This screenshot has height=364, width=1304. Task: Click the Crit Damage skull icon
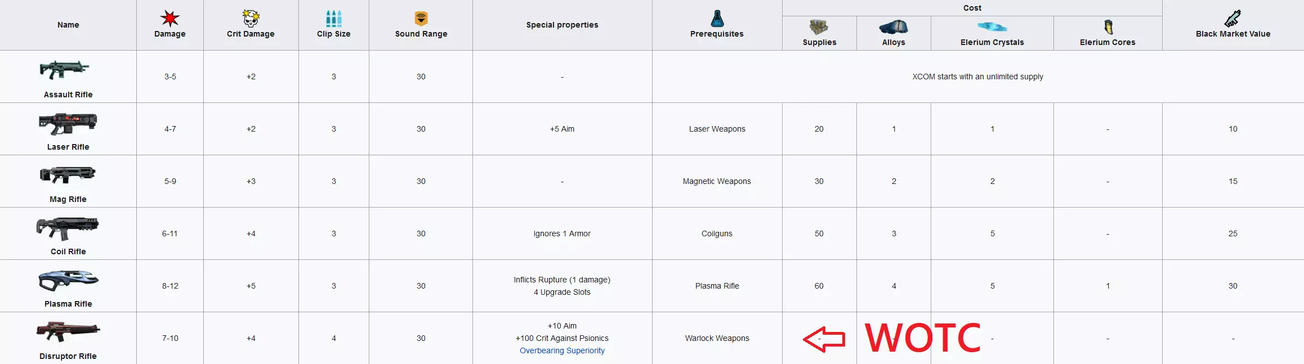coord(251,18)
